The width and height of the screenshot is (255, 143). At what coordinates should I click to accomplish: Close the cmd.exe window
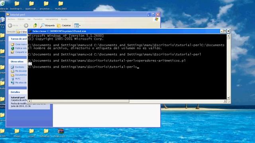pos(228,31)
